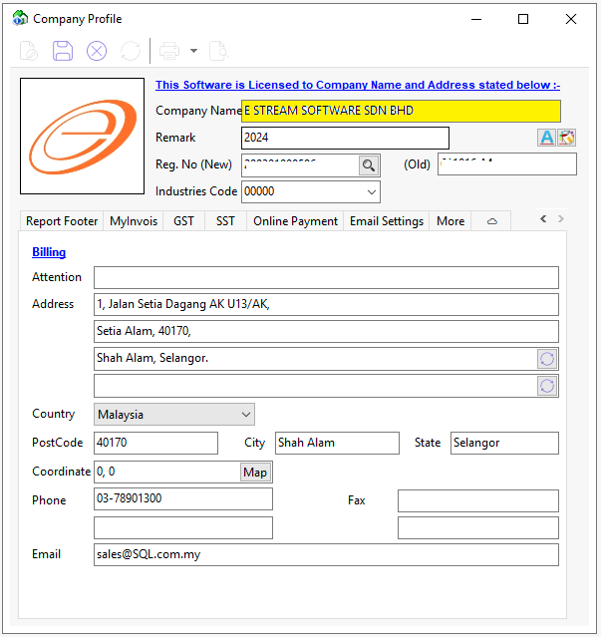Switch to the MyInvois tab
The height and width of the screenshot is (637, 601).
tap(134, 221)
